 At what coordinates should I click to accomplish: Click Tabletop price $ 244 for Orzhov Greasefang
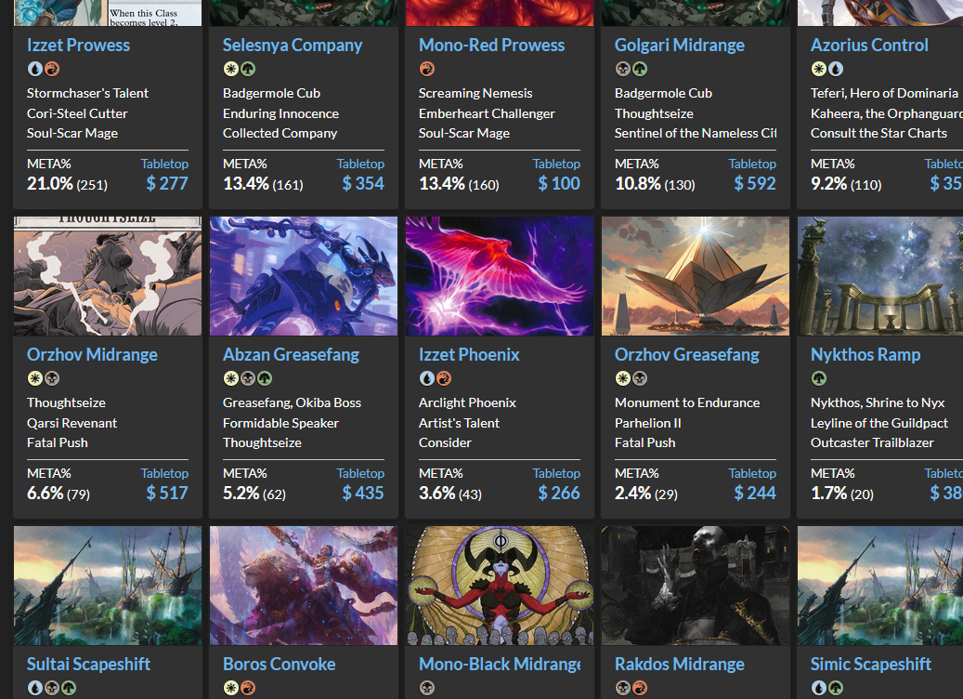click(755, 493)
